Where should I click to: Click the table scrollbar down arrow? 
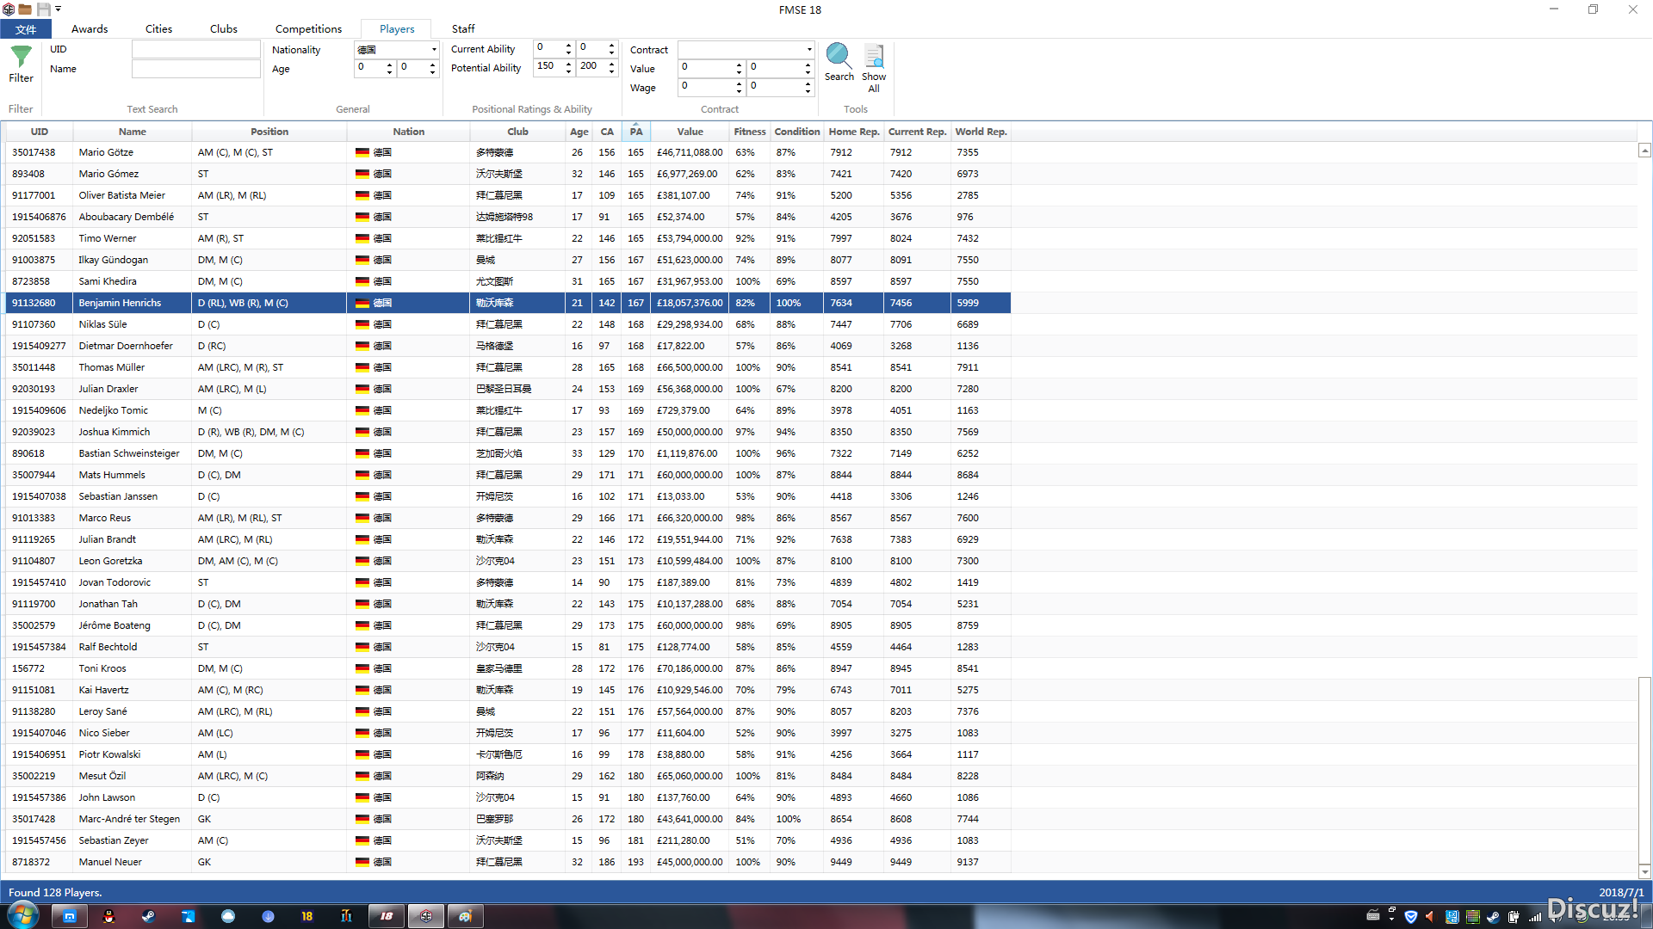(1644, 871)
